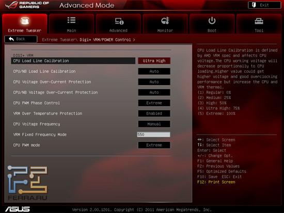Click the DIGI+ VRM section header

[x=23, y=55]
